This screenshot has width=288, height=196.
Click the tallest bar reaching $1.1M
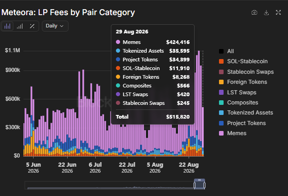click(199, 103)
